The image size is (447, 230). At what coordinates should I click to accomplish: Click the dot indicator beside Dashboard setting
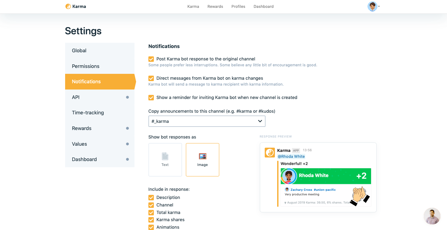tap(127, 159)
